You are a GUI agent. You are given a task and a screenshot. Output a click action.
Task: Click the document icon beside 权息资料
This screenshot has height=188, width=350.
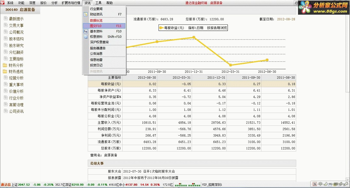point(86,37)
